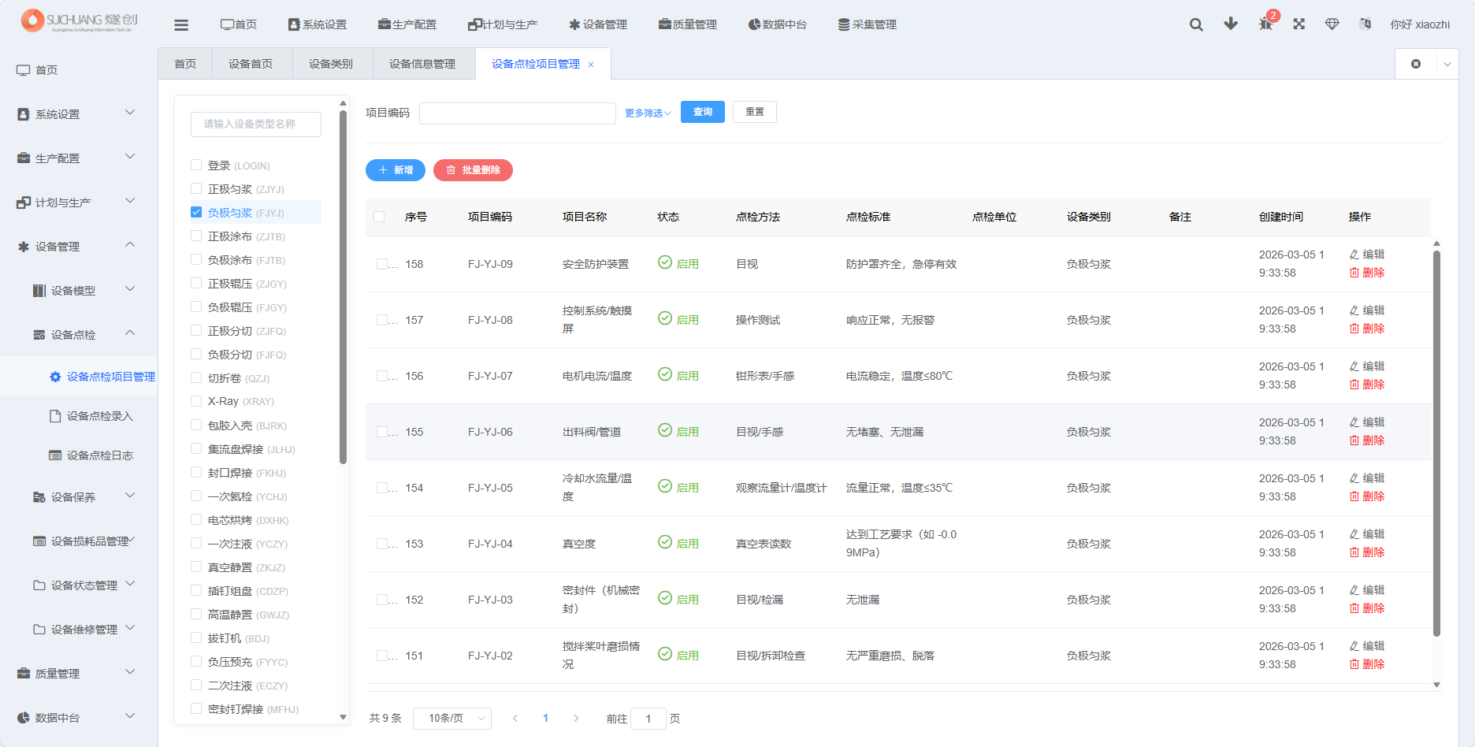This screenshot has width=1475, height=747.
Task: Click the SUCHUANG logo
Action: (80, 20)
